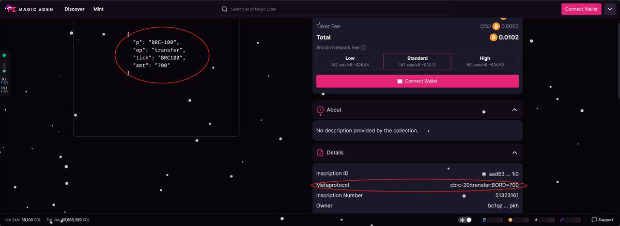
Task: Click the Bitcoin icon next to Taker Fee
Action: coord(496,26)
